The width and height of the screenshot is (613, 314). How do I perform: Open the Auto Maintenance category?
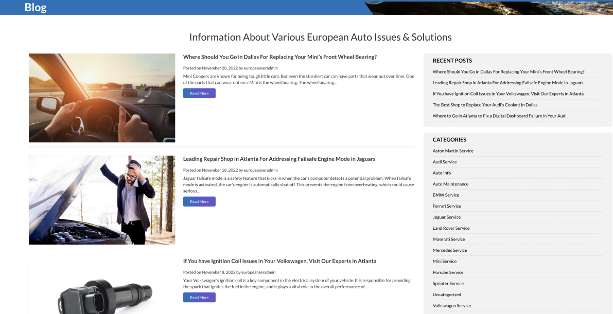pos(450,184)
